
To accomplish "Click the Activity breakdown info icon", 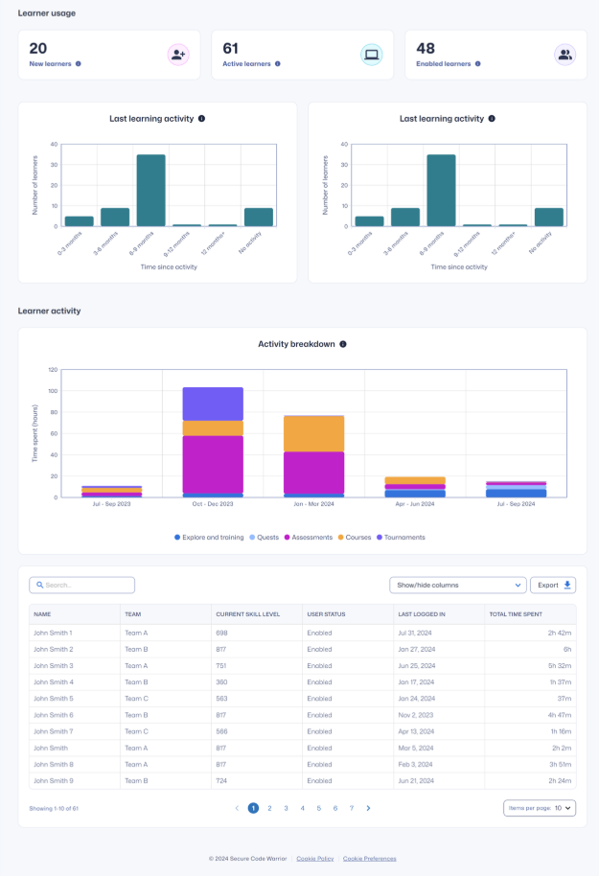I will (343, 344).
